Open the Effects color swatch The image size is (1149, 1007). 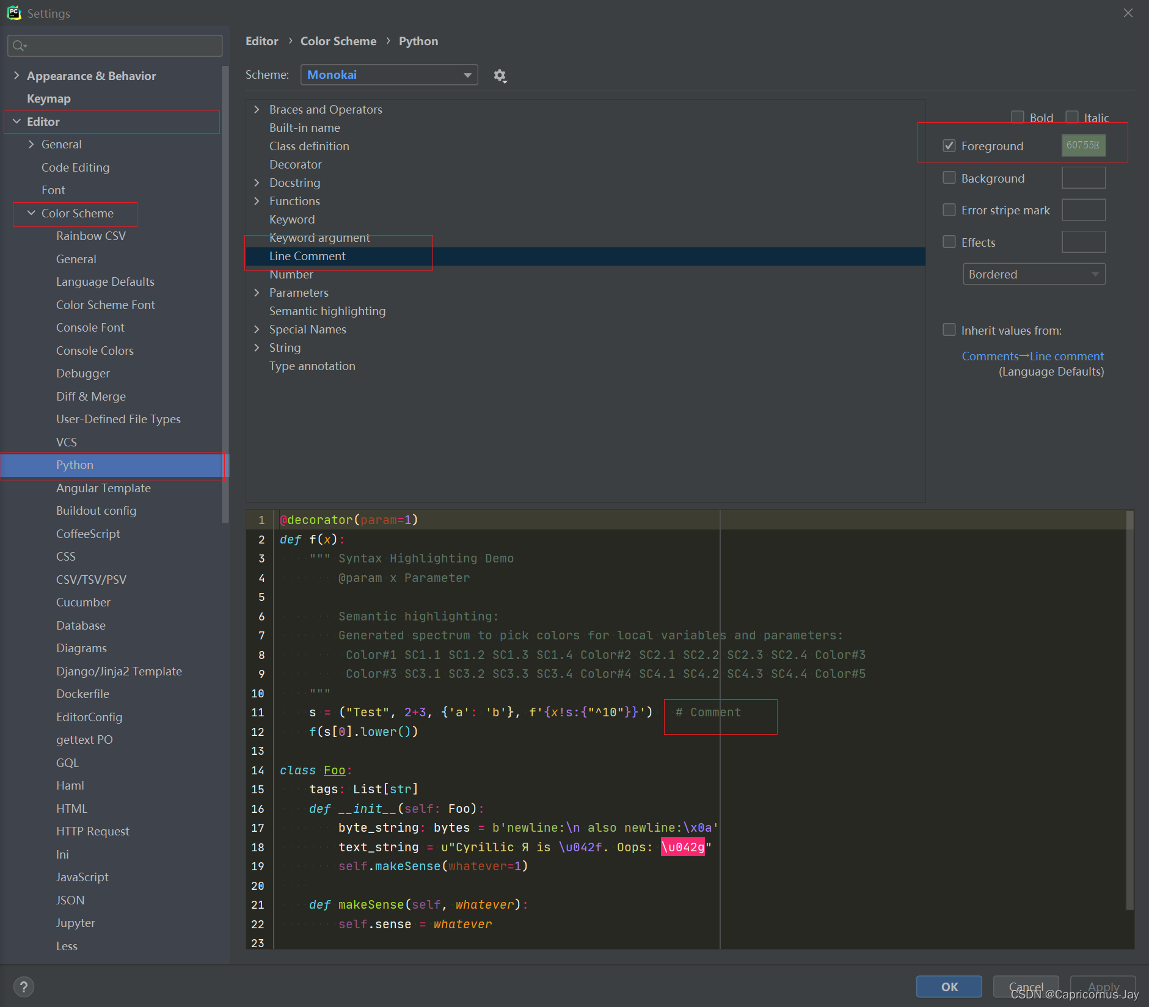[x=1083, y=242]
